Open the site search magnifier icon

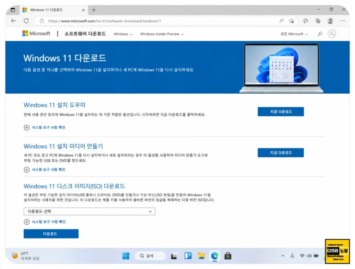[320, 34]
